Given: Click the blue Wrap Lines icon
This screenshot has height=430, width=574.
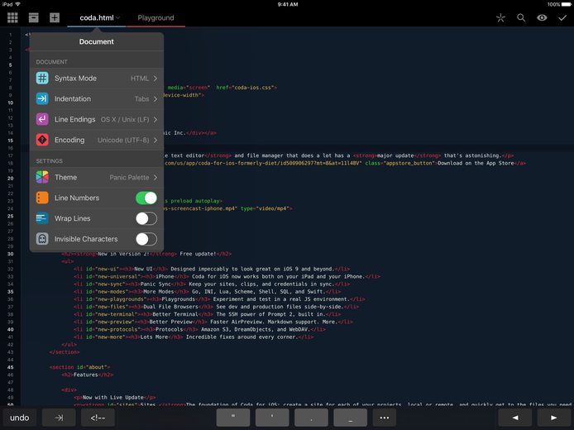Looking at the screenshot, I should pyautogui.click(x=42, y=218).
